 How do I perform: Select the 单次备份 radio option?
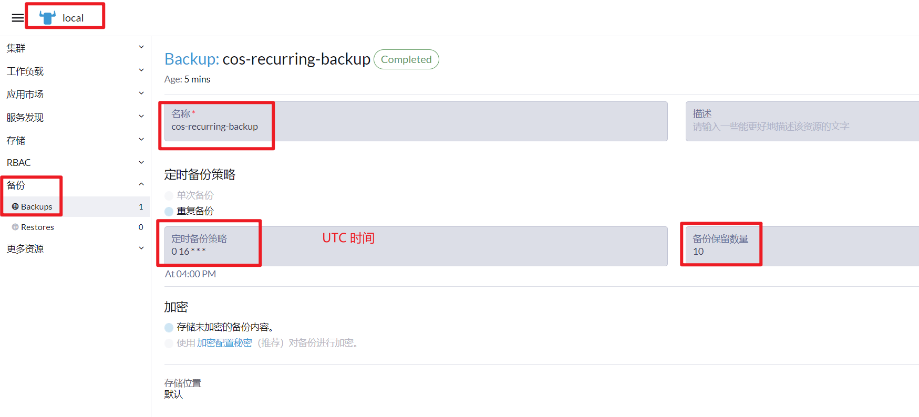pyautogui.click(x=169, y=195)
